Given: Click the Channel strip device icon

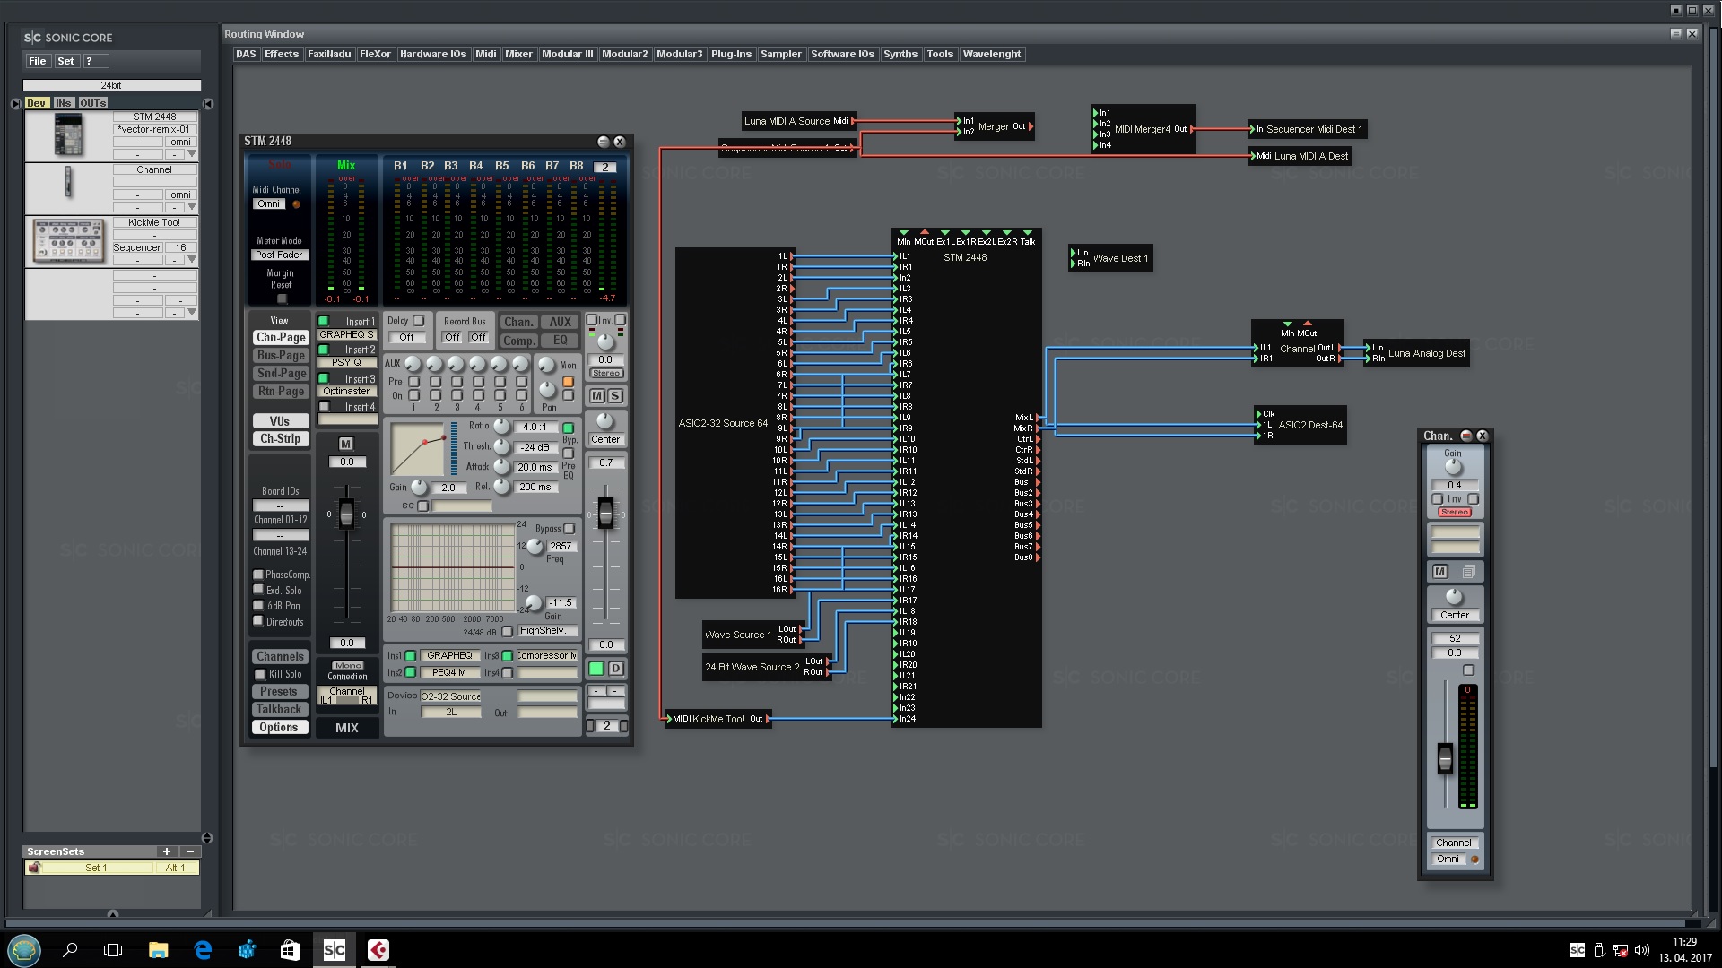Looking at the screenshot, I should (68, 183).
